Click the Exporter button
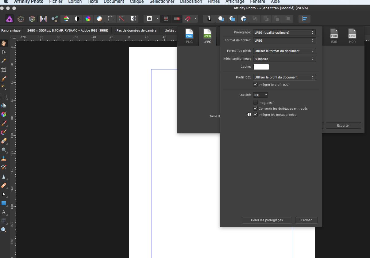This screenshot has height=258, width=370. (x=343, y=125)
